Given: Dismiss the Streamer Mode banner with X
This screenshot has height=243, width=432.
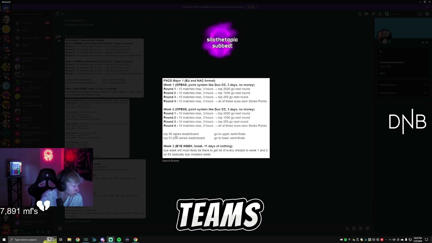Looking at the screenshot, I should [x=427, y=7].
